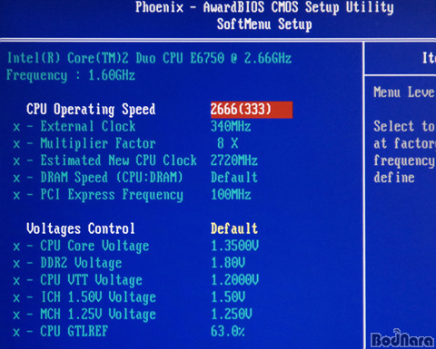436x349 pixels.
Task: Click the x marker beside Multiplier Factor
Action: [x=16, y=144]
